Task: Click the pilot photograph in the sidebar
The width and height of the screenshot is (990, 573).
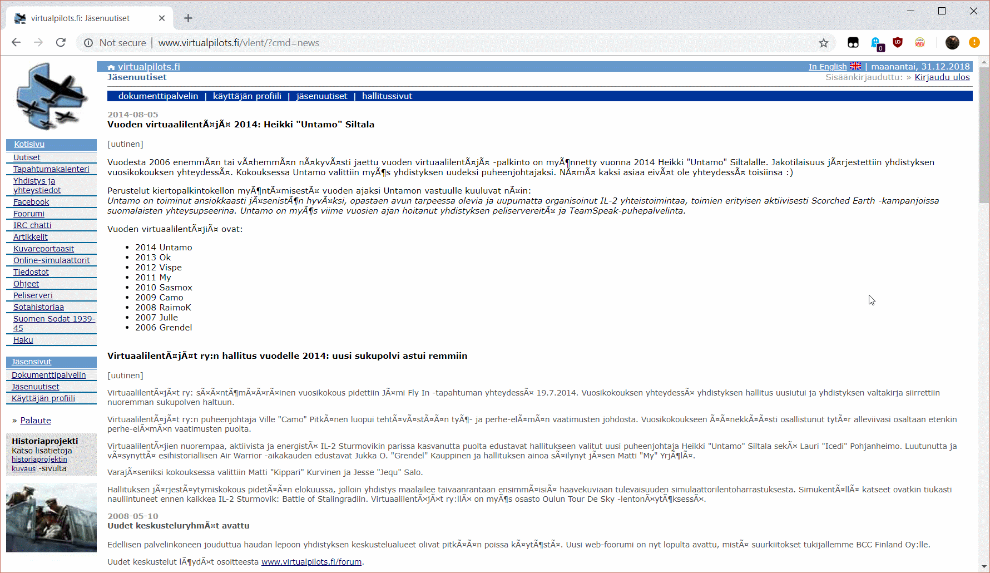Action: point(51,517)
